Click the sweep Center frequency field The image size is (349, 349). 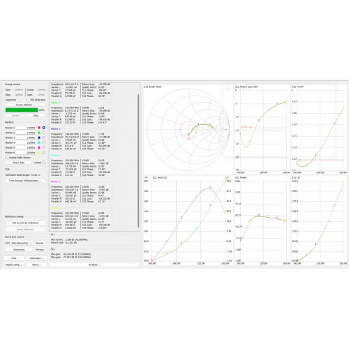(40, 90)
